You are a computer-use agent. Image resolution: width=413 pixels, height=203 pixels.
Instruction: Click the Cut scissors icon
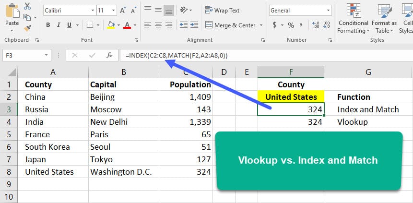coord(27,7)
